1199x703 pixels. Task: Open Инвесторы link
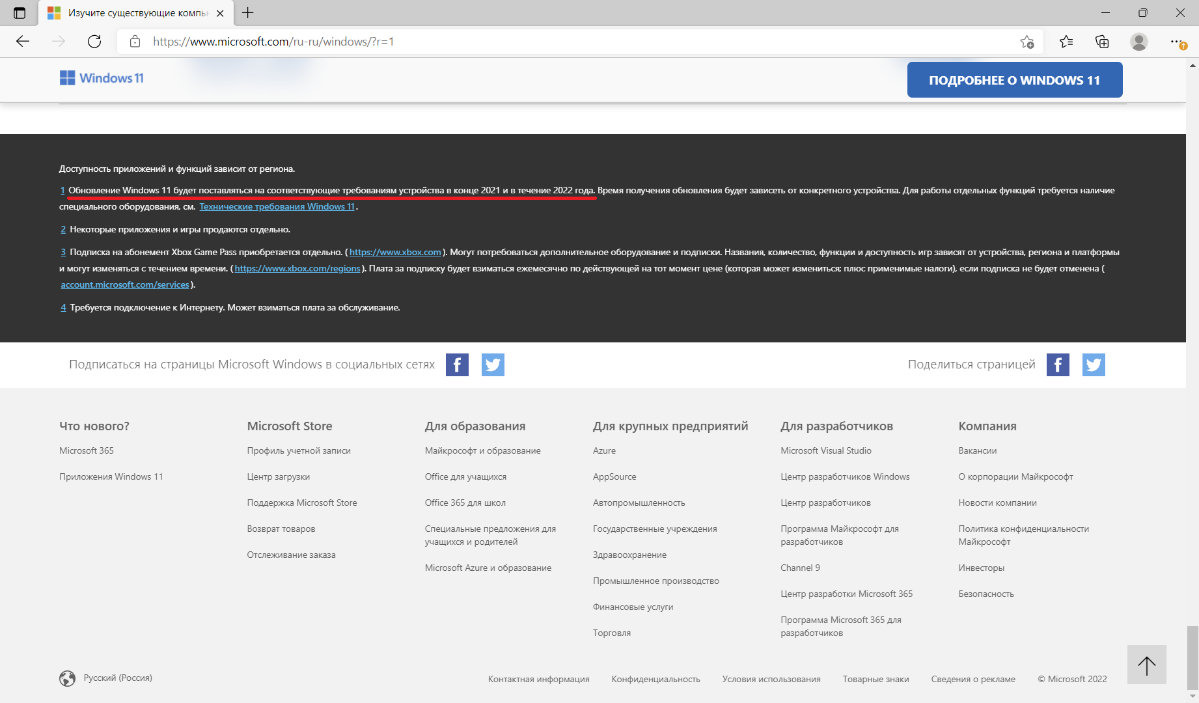982,568
